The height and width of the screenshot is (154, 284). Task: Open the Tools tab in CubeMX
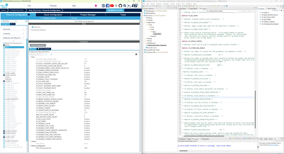pyautogui.click(x=123, y=15)
